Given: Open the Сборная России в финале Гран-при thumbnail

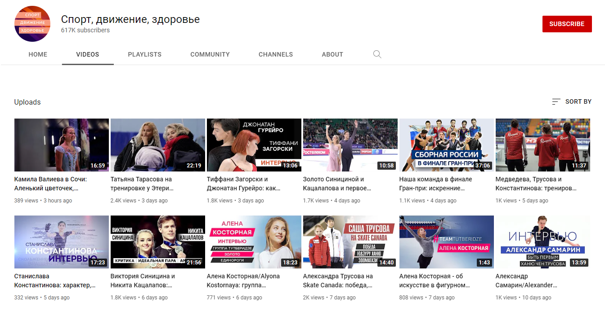Looking at the screenshot, I should (x=447, y=145).
